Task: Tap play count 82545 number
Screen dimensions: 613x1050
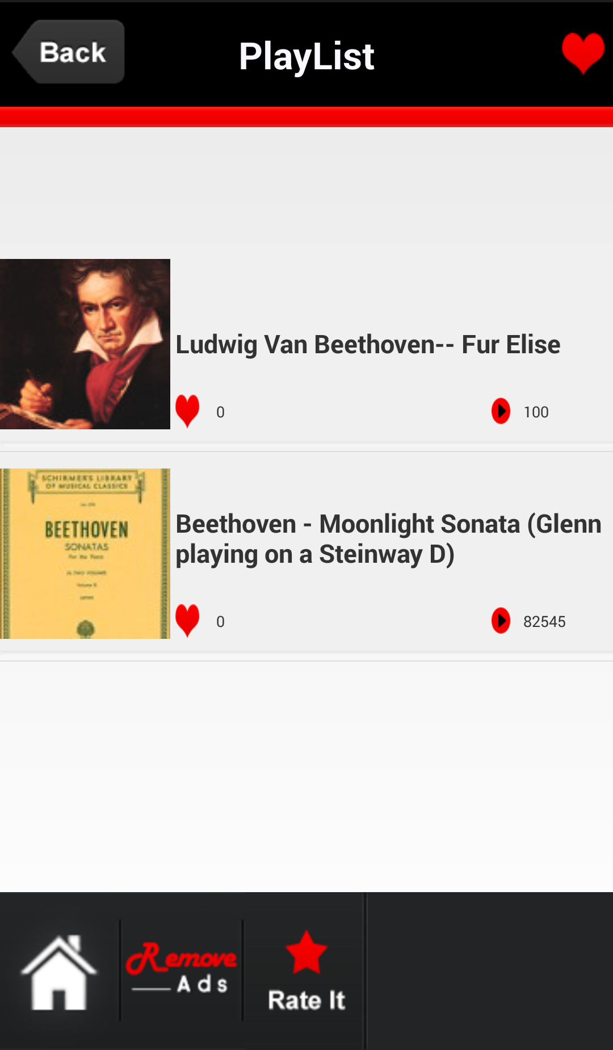Action: 544,621
